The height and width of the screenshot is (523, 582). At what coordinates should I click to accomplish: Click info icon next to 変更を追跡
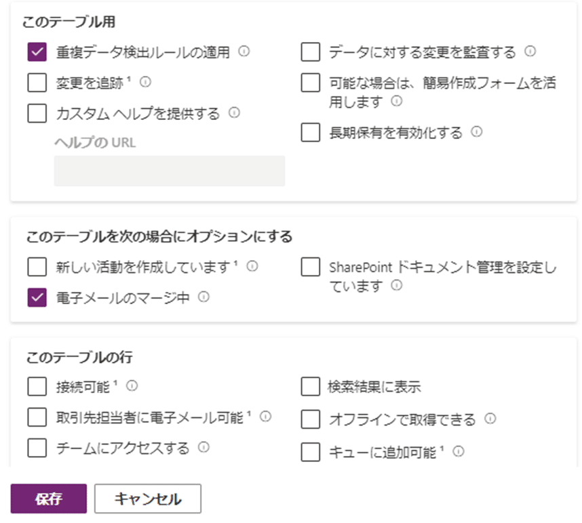coord(145,82)
